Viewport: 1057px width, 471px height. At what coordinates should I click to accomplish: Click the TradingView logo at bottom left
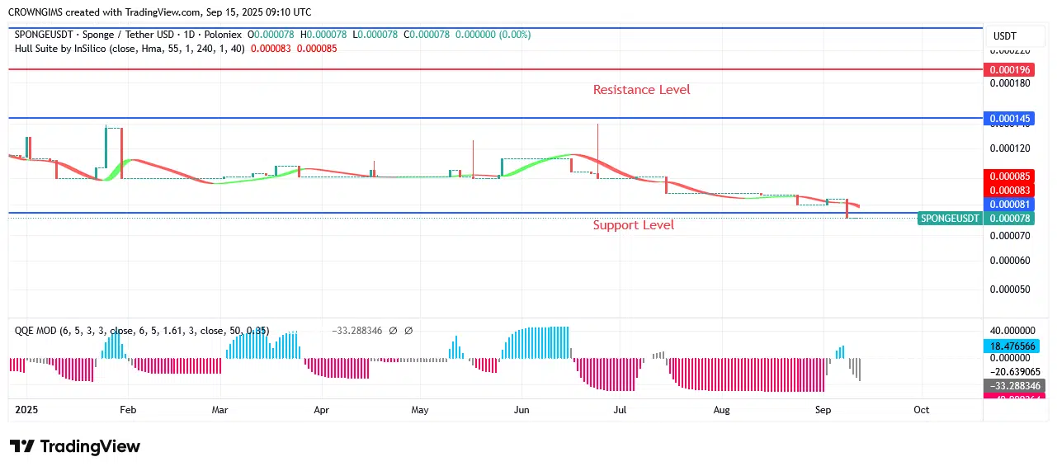pyautogui.click(x=75, y=446)
